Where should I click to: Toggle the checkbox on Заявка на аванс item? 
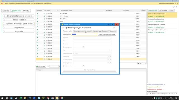pyautogui.click(x=4, y=20)
